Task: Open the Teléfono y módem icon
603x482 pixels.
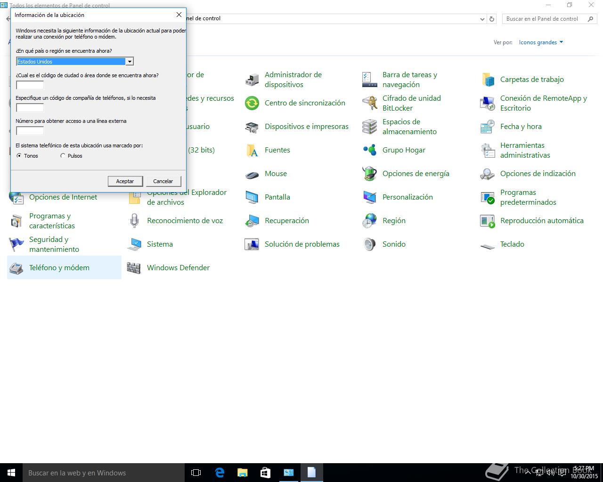Action: coord(16,268)
